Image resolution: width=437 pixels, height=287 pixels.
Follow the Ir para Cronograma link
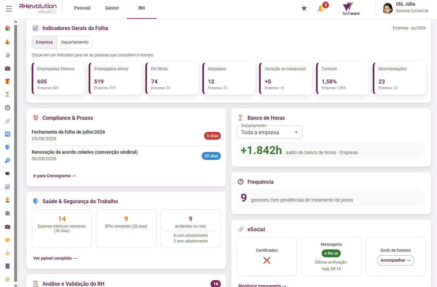(x=55, y=176)
